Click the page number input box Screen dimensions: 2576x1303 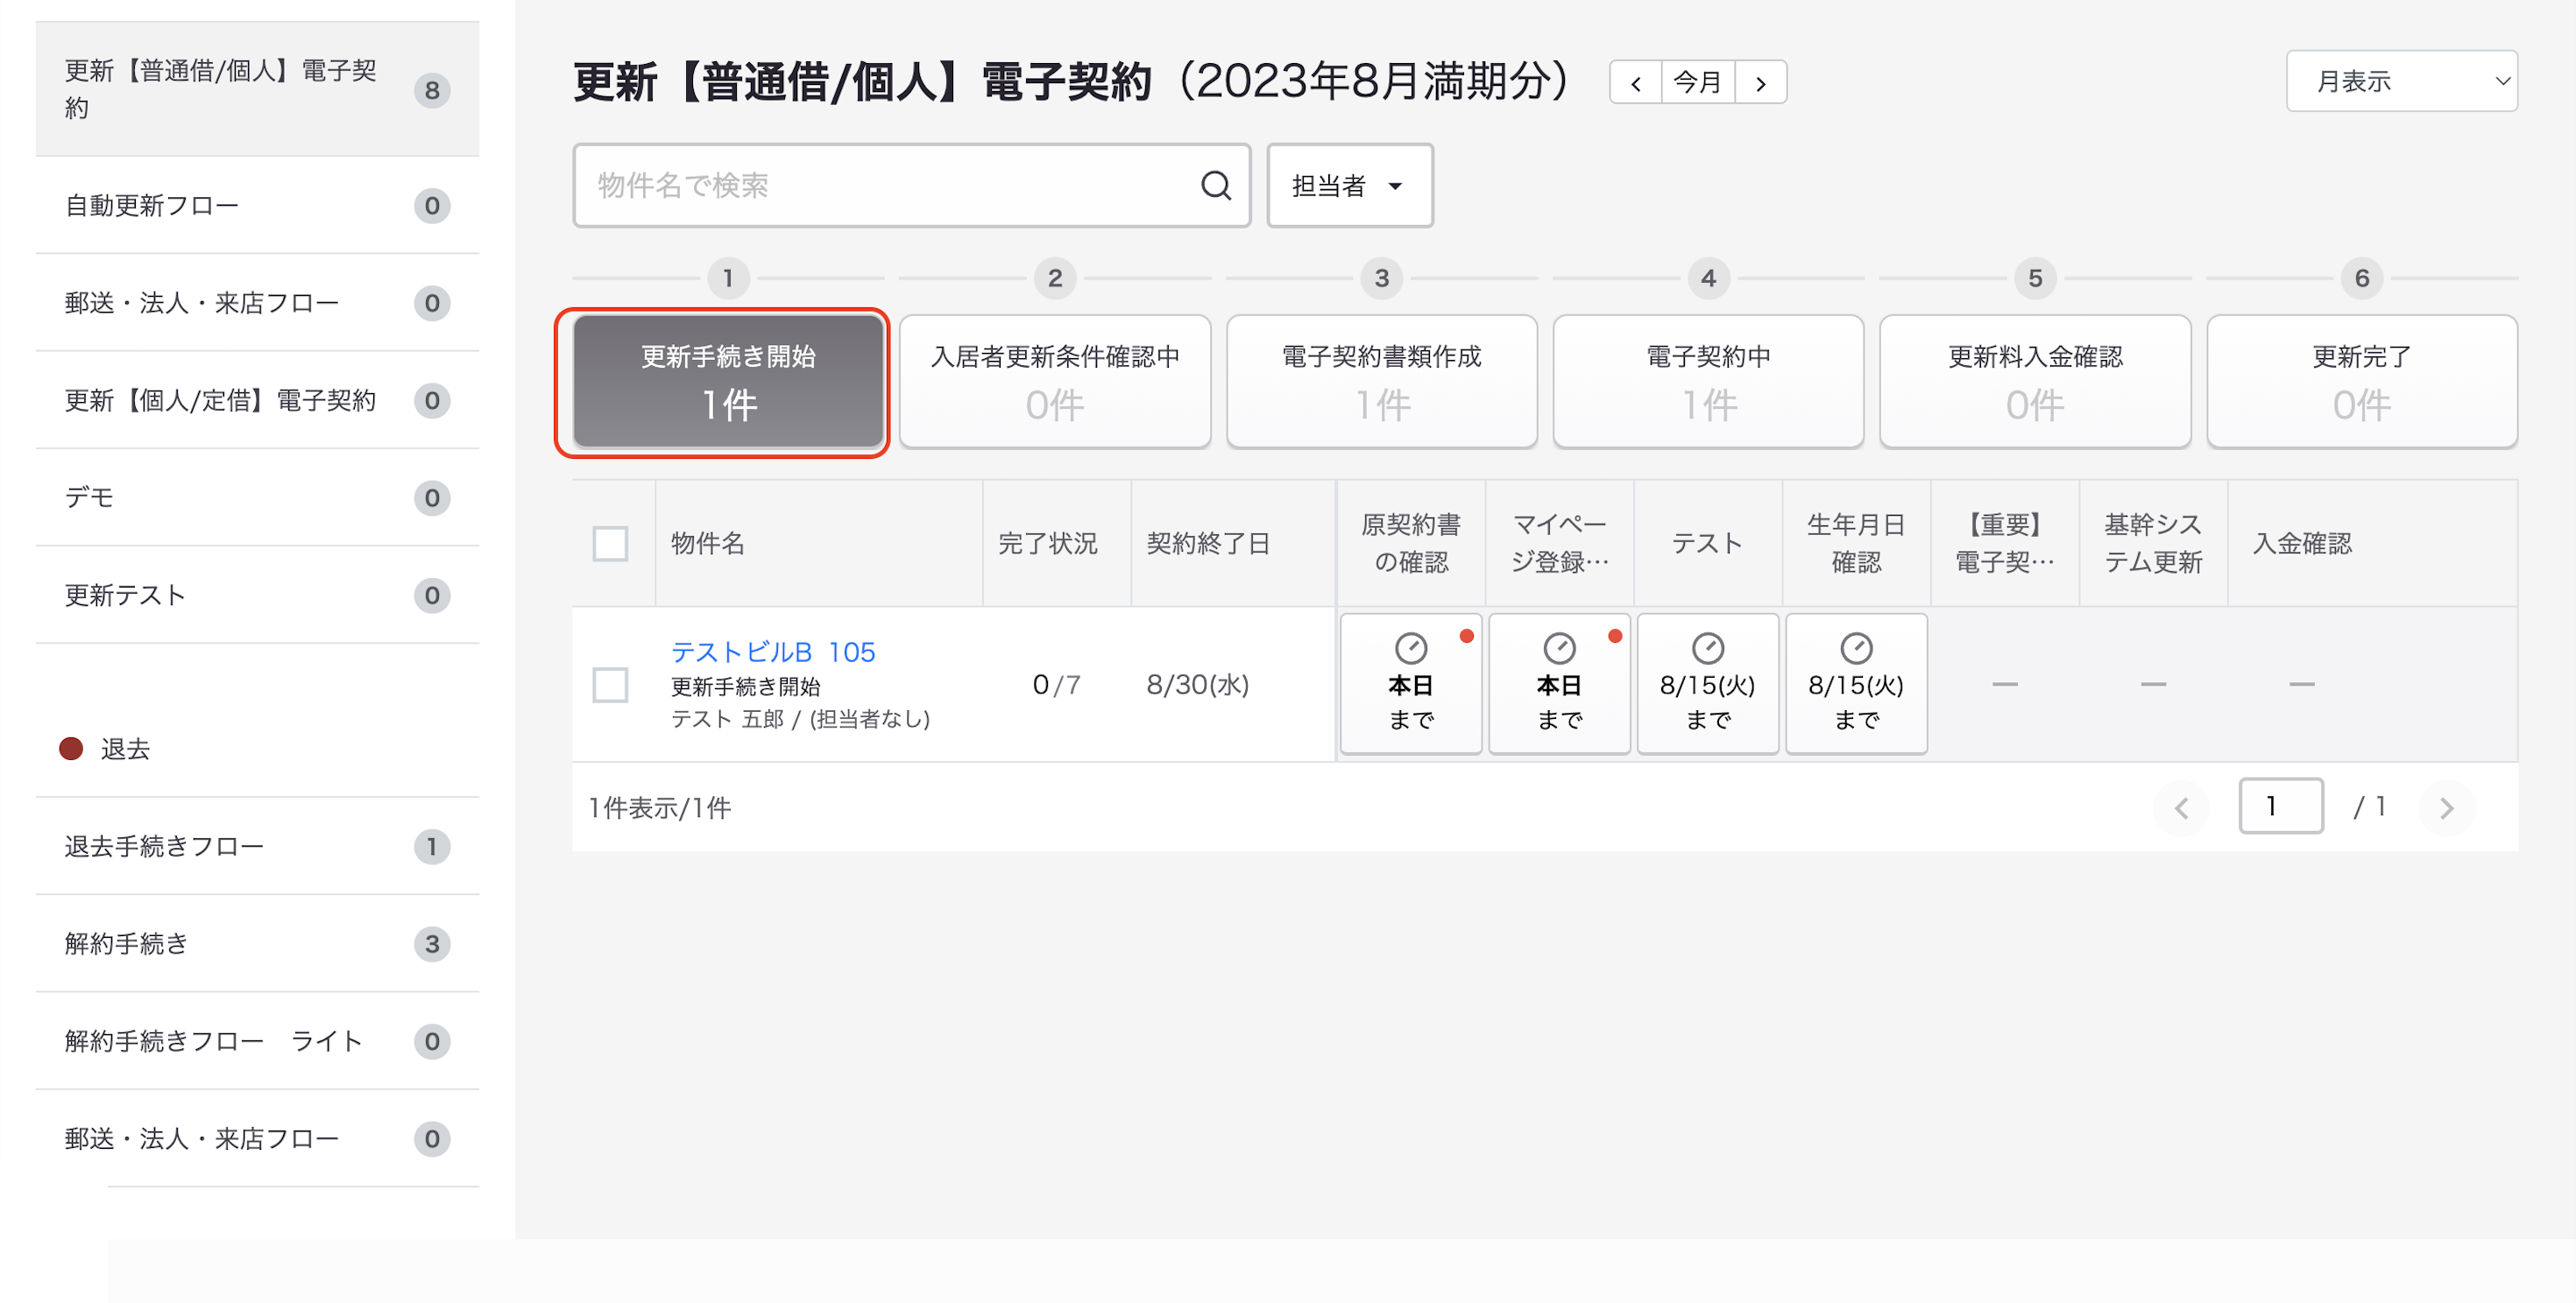[2280, 806]
